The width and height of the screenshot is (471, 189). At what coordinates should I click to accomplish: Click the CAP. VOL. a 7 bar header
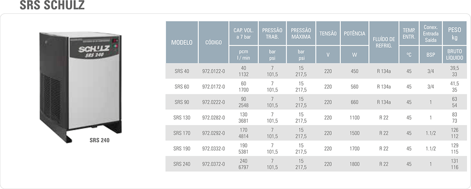coord(243,34)
